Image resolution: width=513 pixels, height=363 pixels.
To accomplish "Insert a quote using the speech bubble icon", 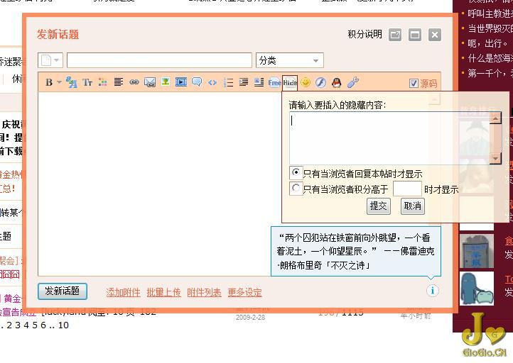I will point(197,83).
